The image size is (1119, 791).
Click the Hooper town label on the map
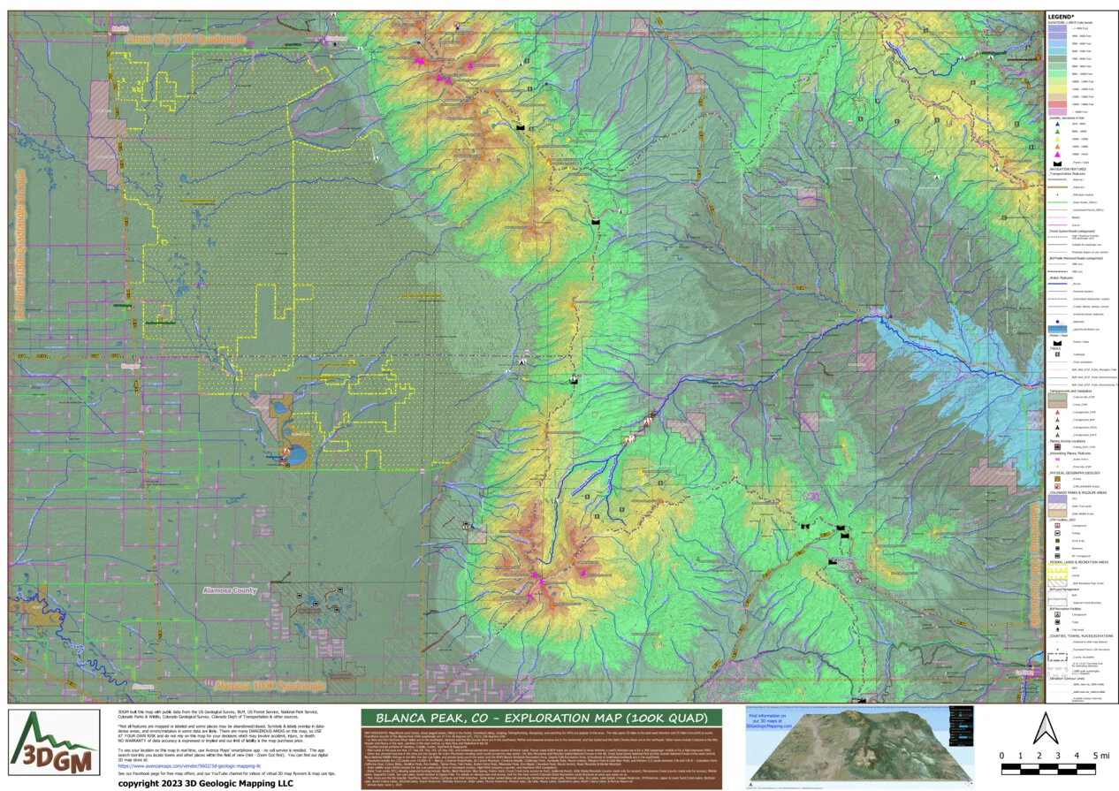[x=131, y=364]
